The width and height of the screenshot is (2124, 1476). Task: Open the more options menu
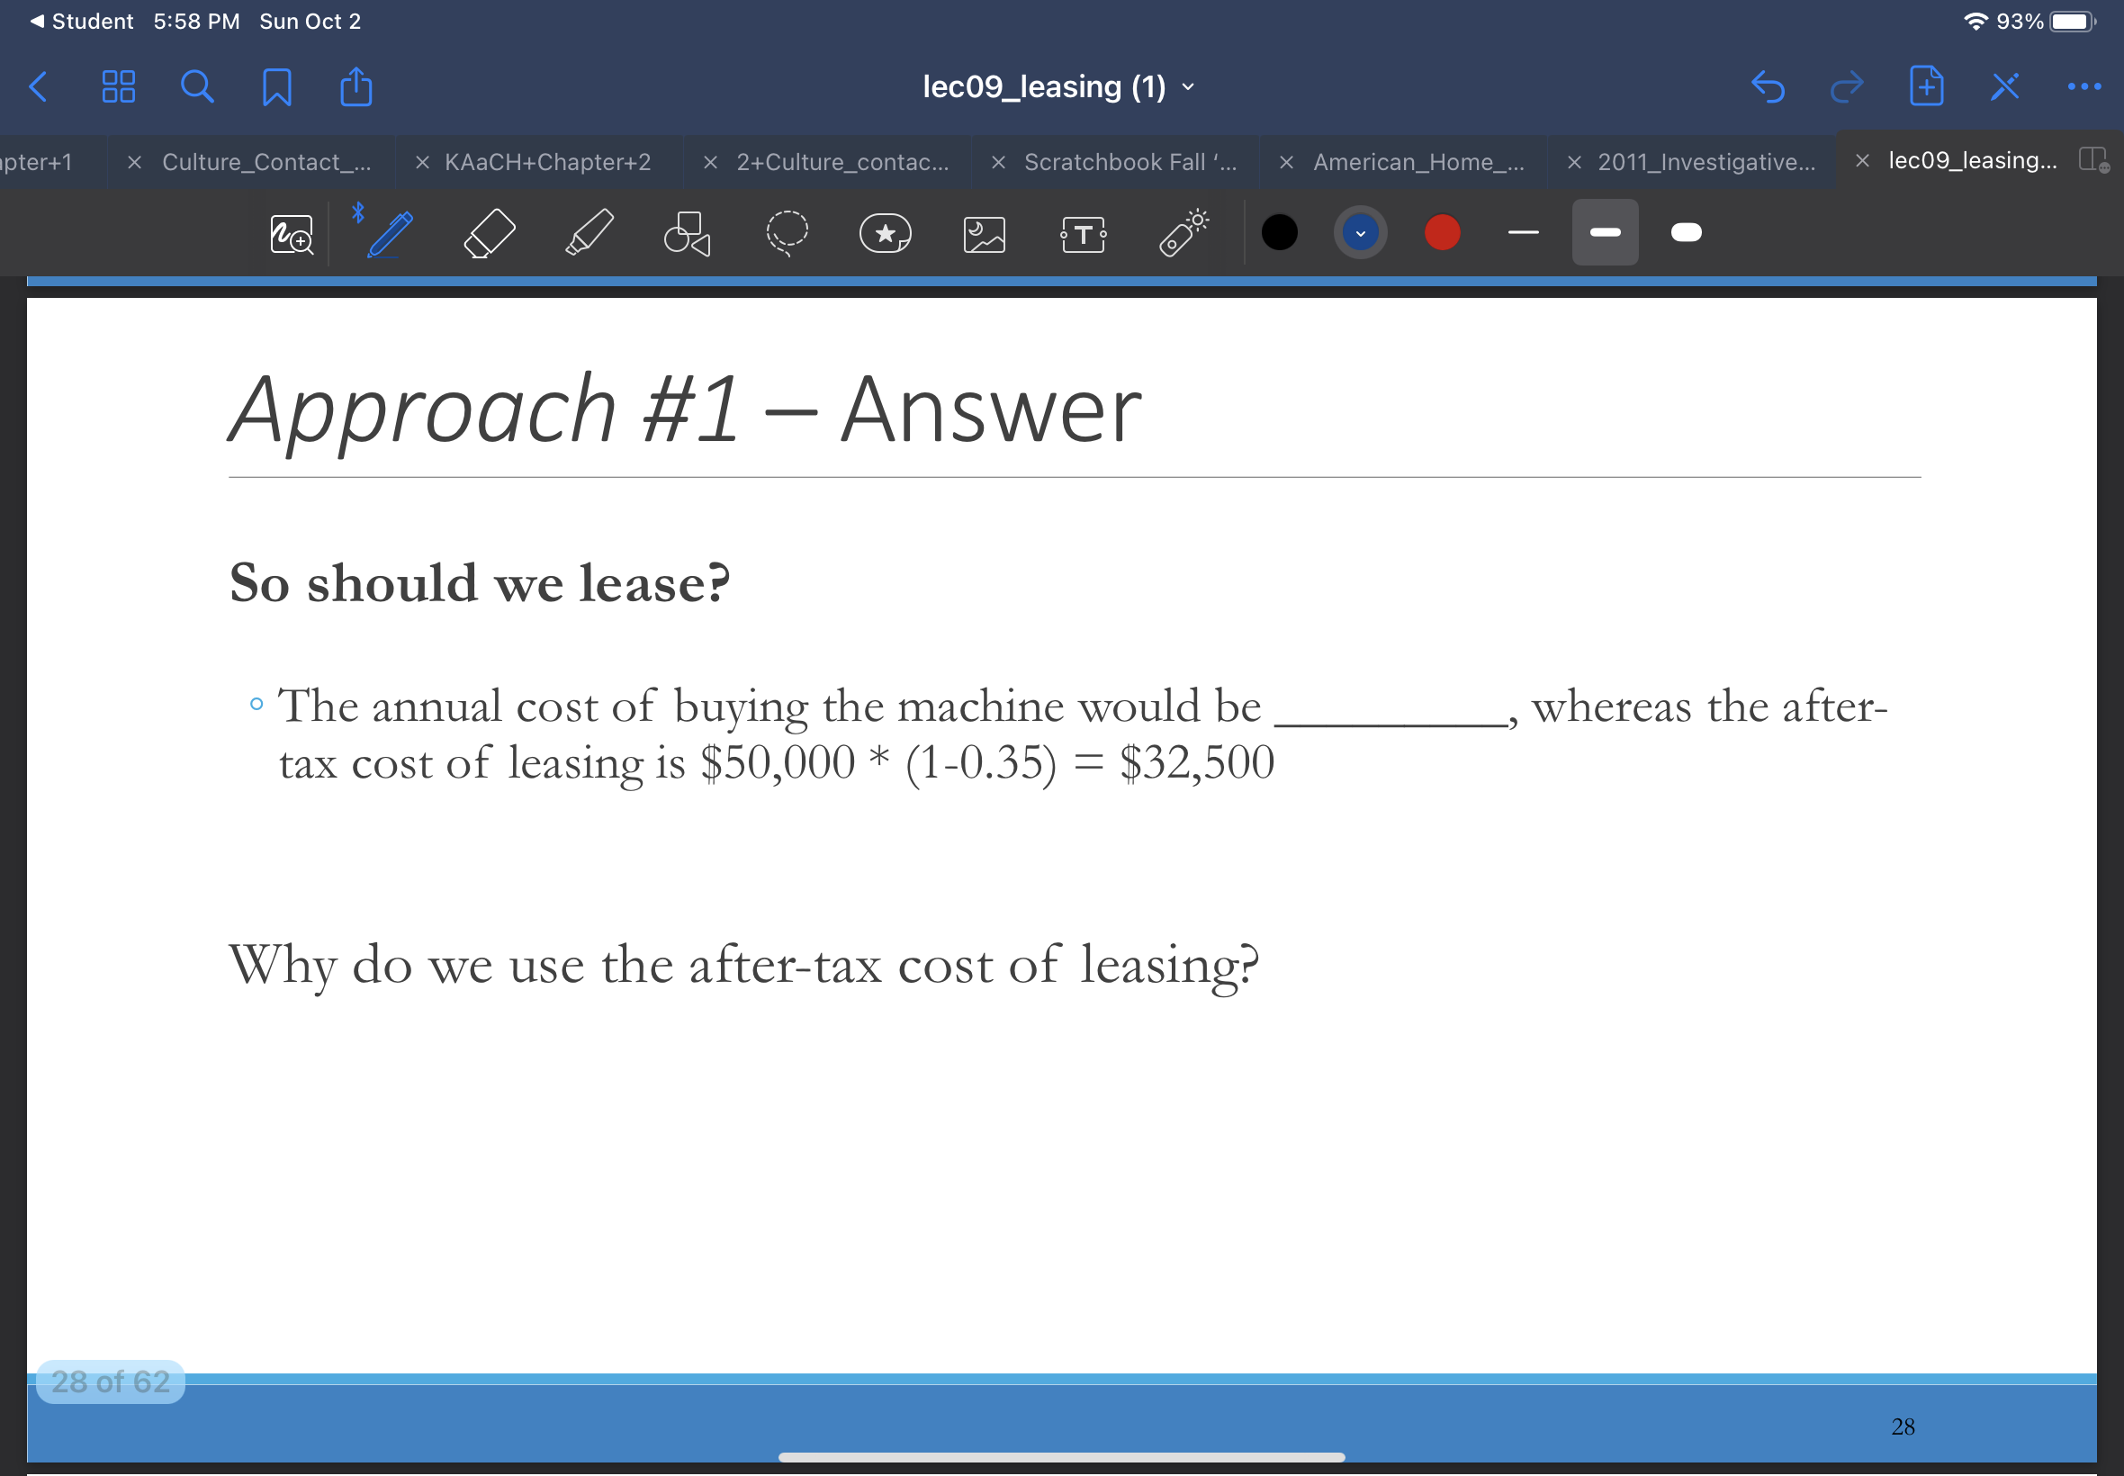(x=2084, y=86)
